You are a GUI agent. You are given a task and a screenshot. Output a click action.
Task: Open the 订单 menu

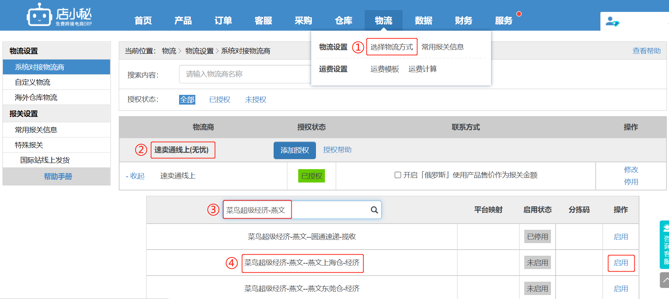(x=223, y=21)
